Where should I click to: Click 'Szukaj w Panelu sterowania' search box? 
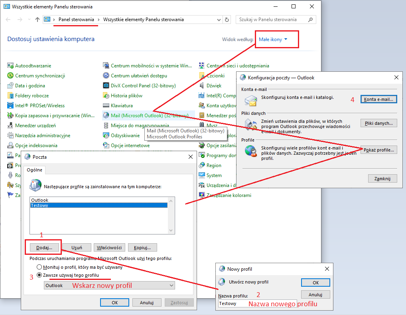tap(276, 20)
